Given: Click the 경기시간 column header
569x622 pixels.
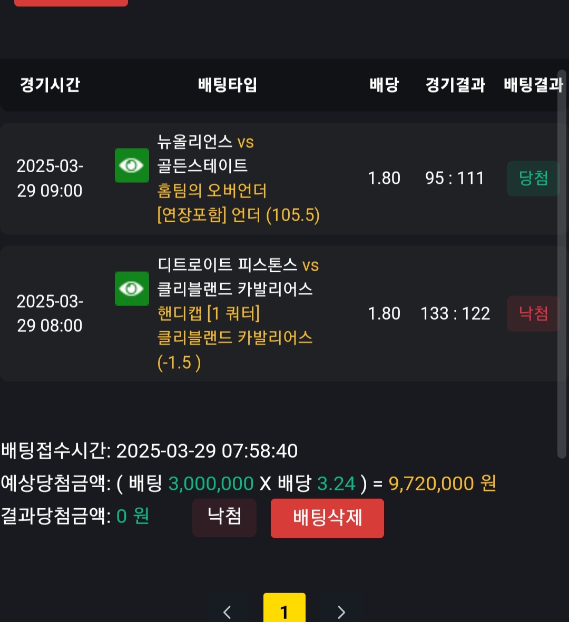Looking at the screenshot, I should [x=50, y=85].
